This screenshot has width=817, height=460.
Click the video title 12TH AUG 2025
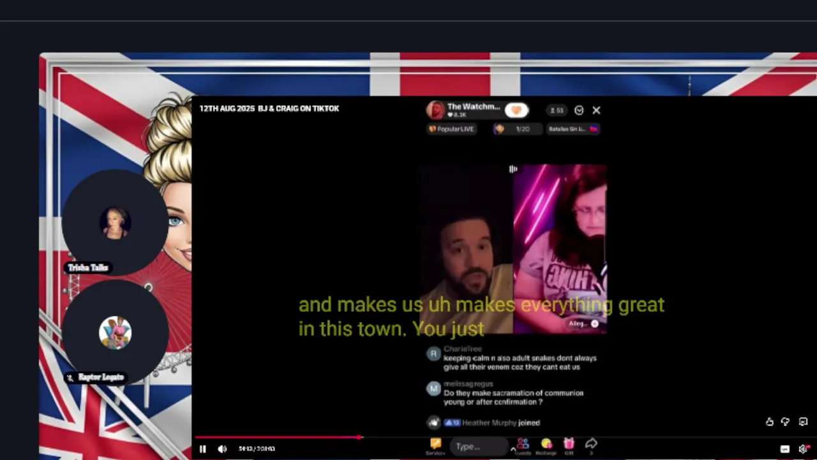pyautogui.click(x=269, y=109)
